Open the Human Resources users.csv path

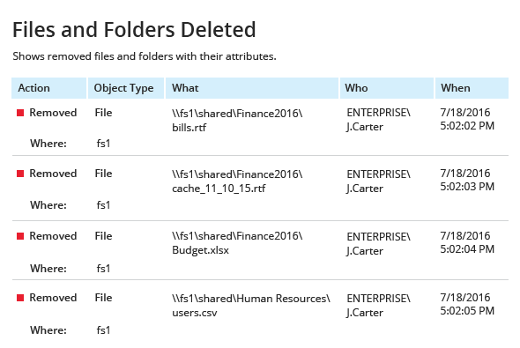pos(251,305)
